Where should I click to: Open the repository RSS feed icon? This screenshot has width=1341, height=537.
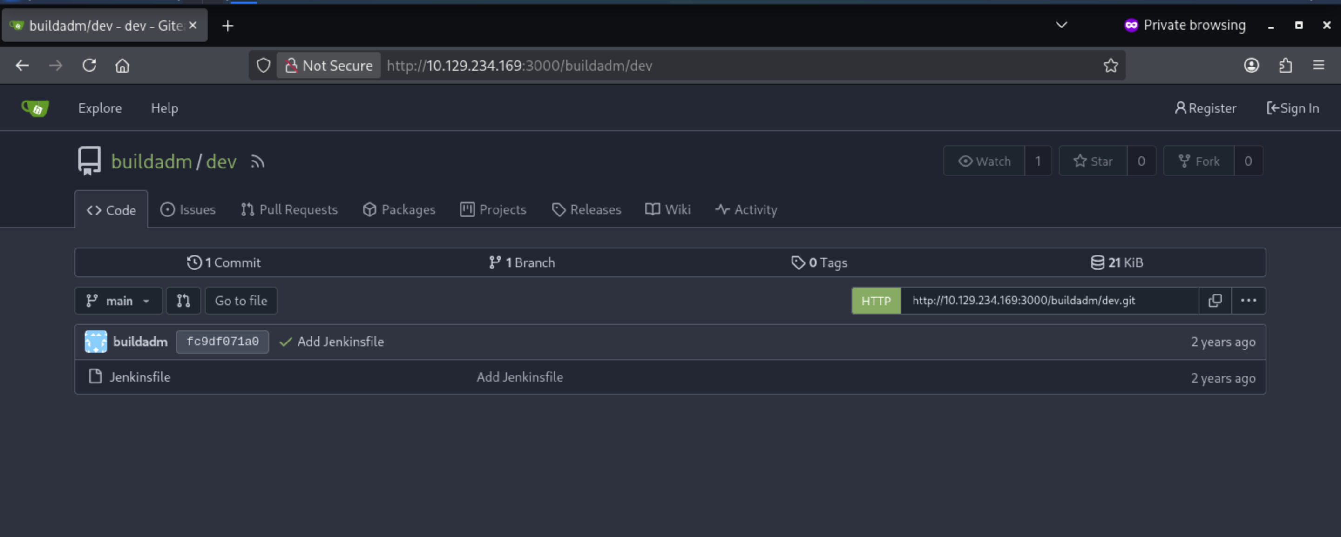(x=257, y=162)
